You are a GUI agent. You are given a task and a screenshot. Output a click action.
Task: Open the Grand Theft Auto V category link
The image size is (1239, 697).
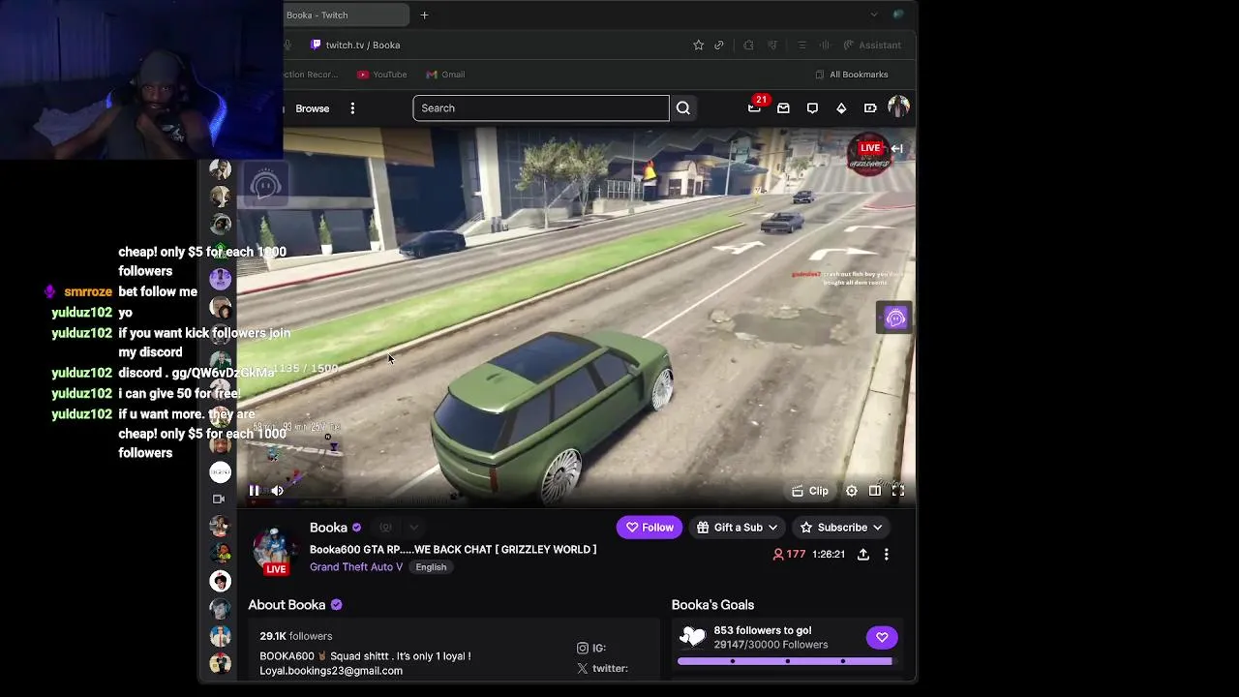click(x=356, y=567)
